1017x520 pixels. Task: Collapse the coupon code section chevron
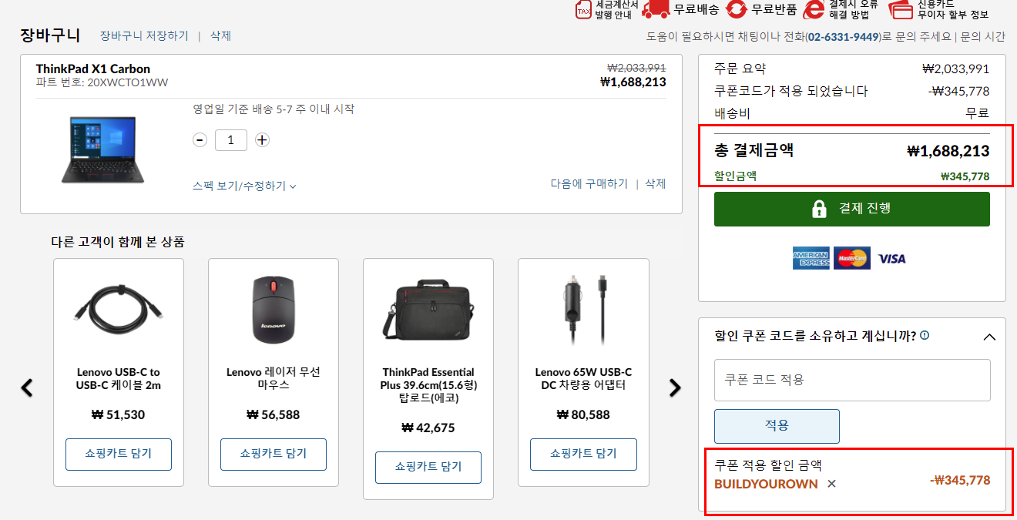[x=990, y=337]
